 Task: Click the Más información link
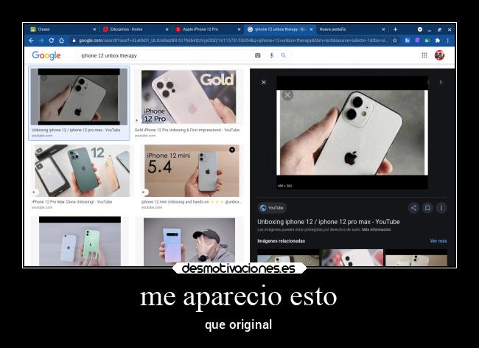377,229
